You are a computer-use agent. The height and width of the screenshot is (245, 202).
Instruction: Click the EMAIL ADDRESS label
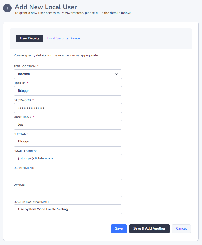coord(26,151)
